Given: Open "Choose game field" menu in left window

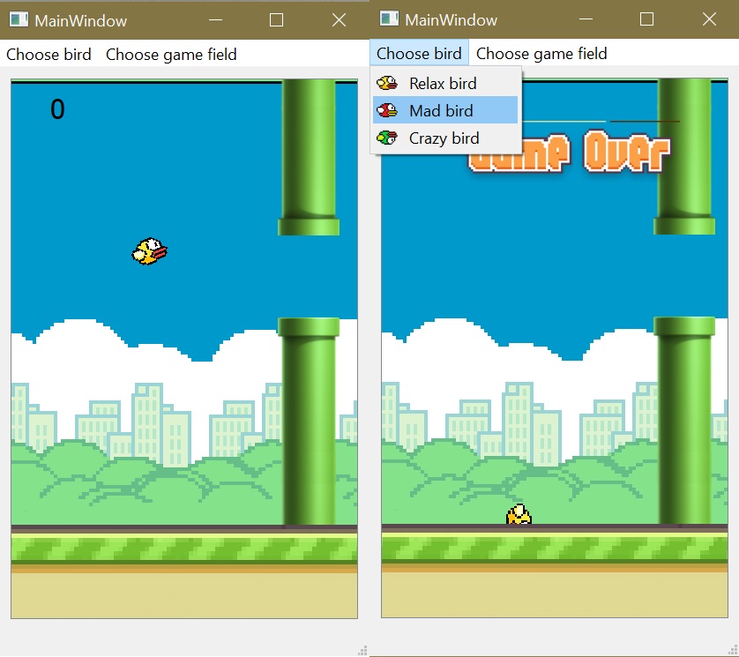Looking at the screenshot, I should click(171, 55).
